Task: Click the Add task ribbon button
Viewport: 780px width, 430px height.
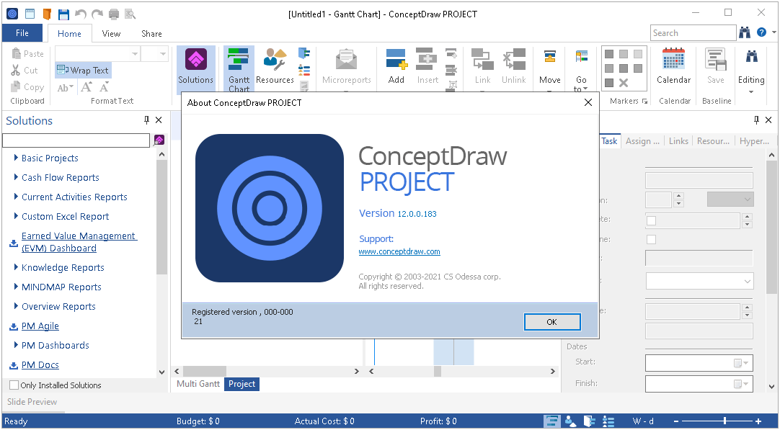Action: (396, 67)
